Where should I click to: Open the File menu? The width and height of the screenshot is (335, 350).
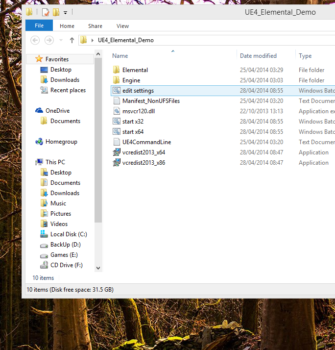click(x=39, y=25)
